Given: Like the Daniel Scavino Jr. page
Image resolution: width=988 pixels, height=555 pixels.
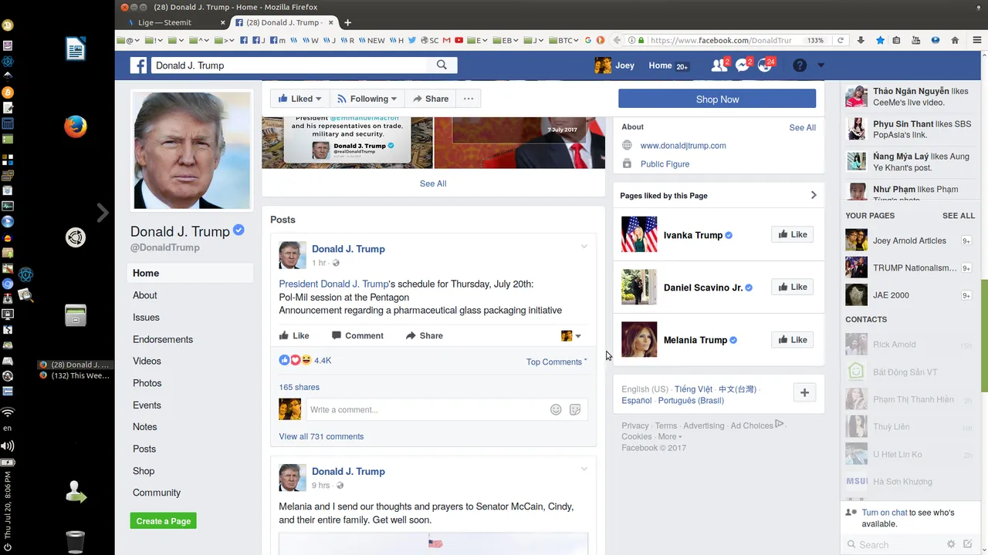Looking at the screenshot, I should coord(792,287).
